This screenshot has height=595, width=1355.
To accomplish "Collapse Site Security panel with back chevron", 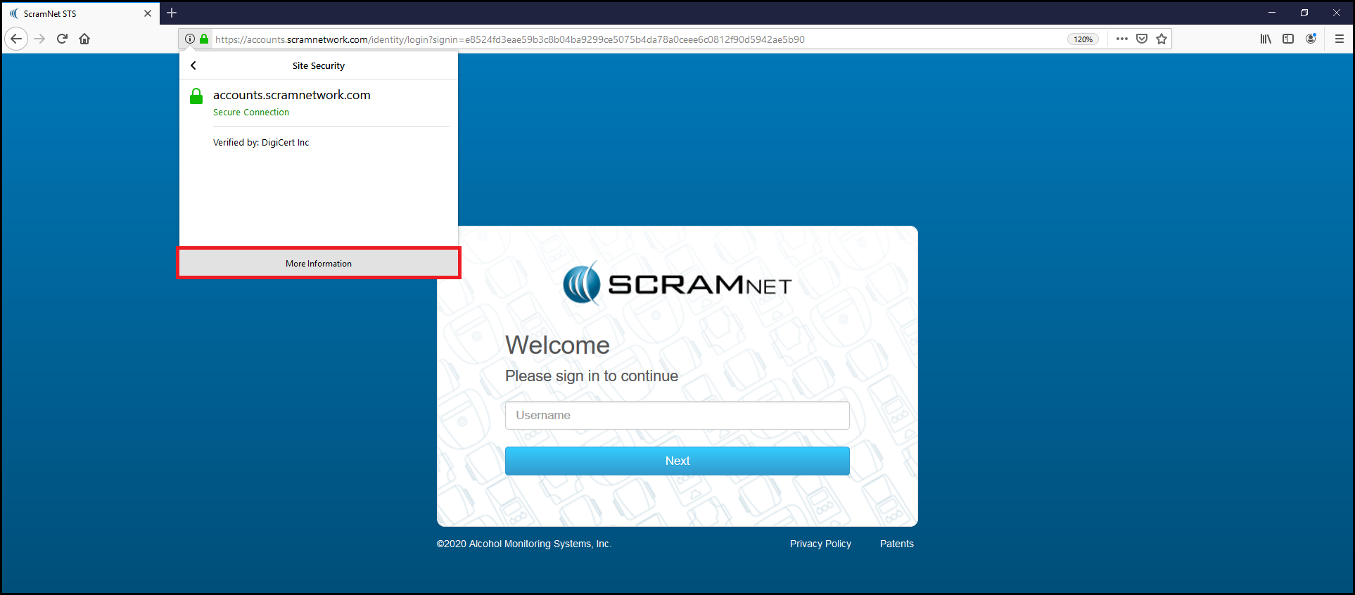I will coord(193,65).
